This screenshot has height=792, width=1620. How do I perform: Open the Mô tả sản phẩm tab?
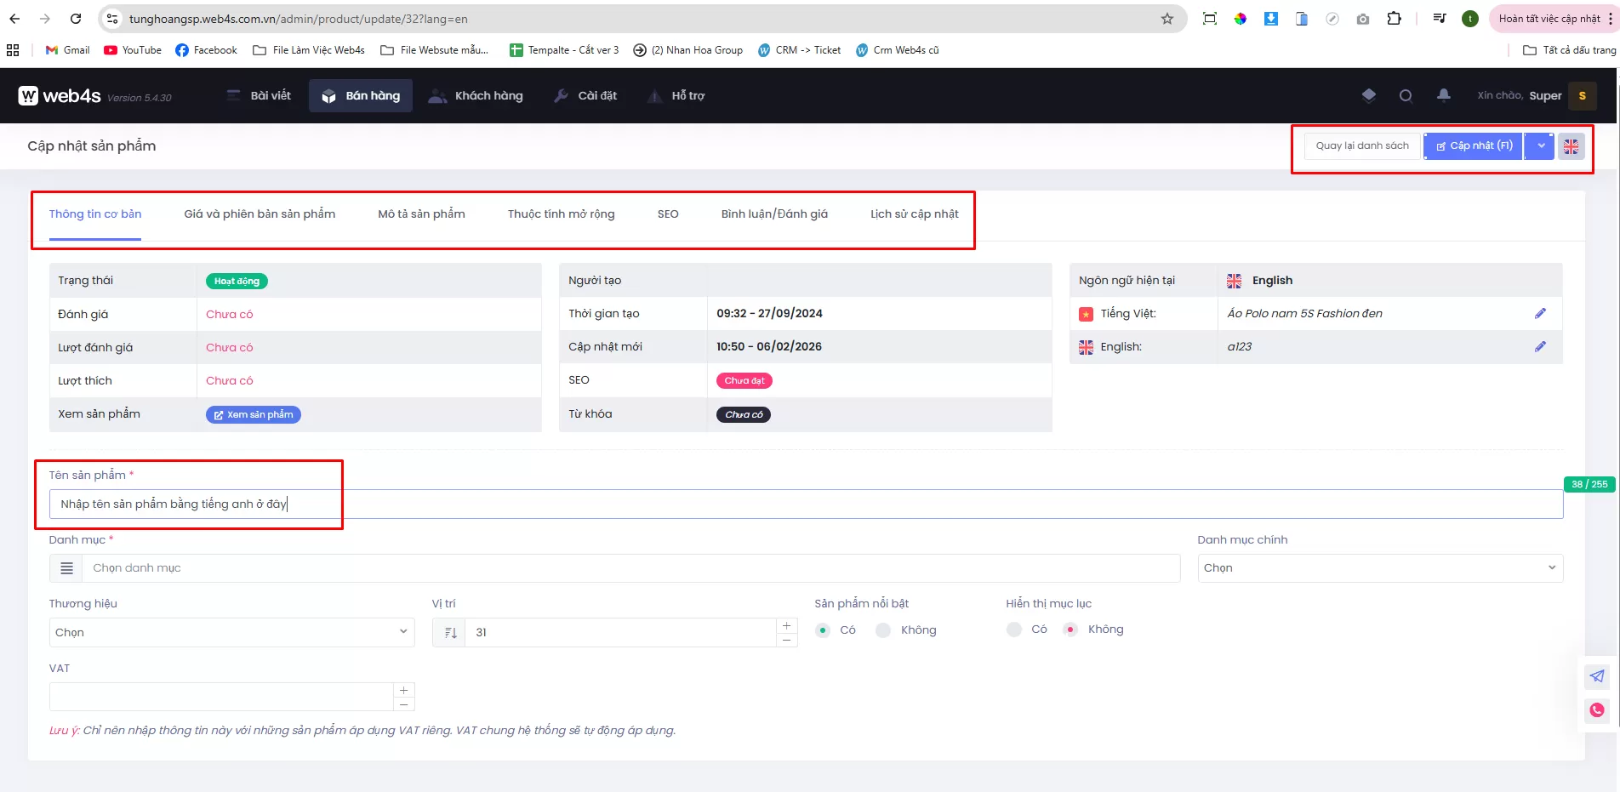click(x=421, y=214)
